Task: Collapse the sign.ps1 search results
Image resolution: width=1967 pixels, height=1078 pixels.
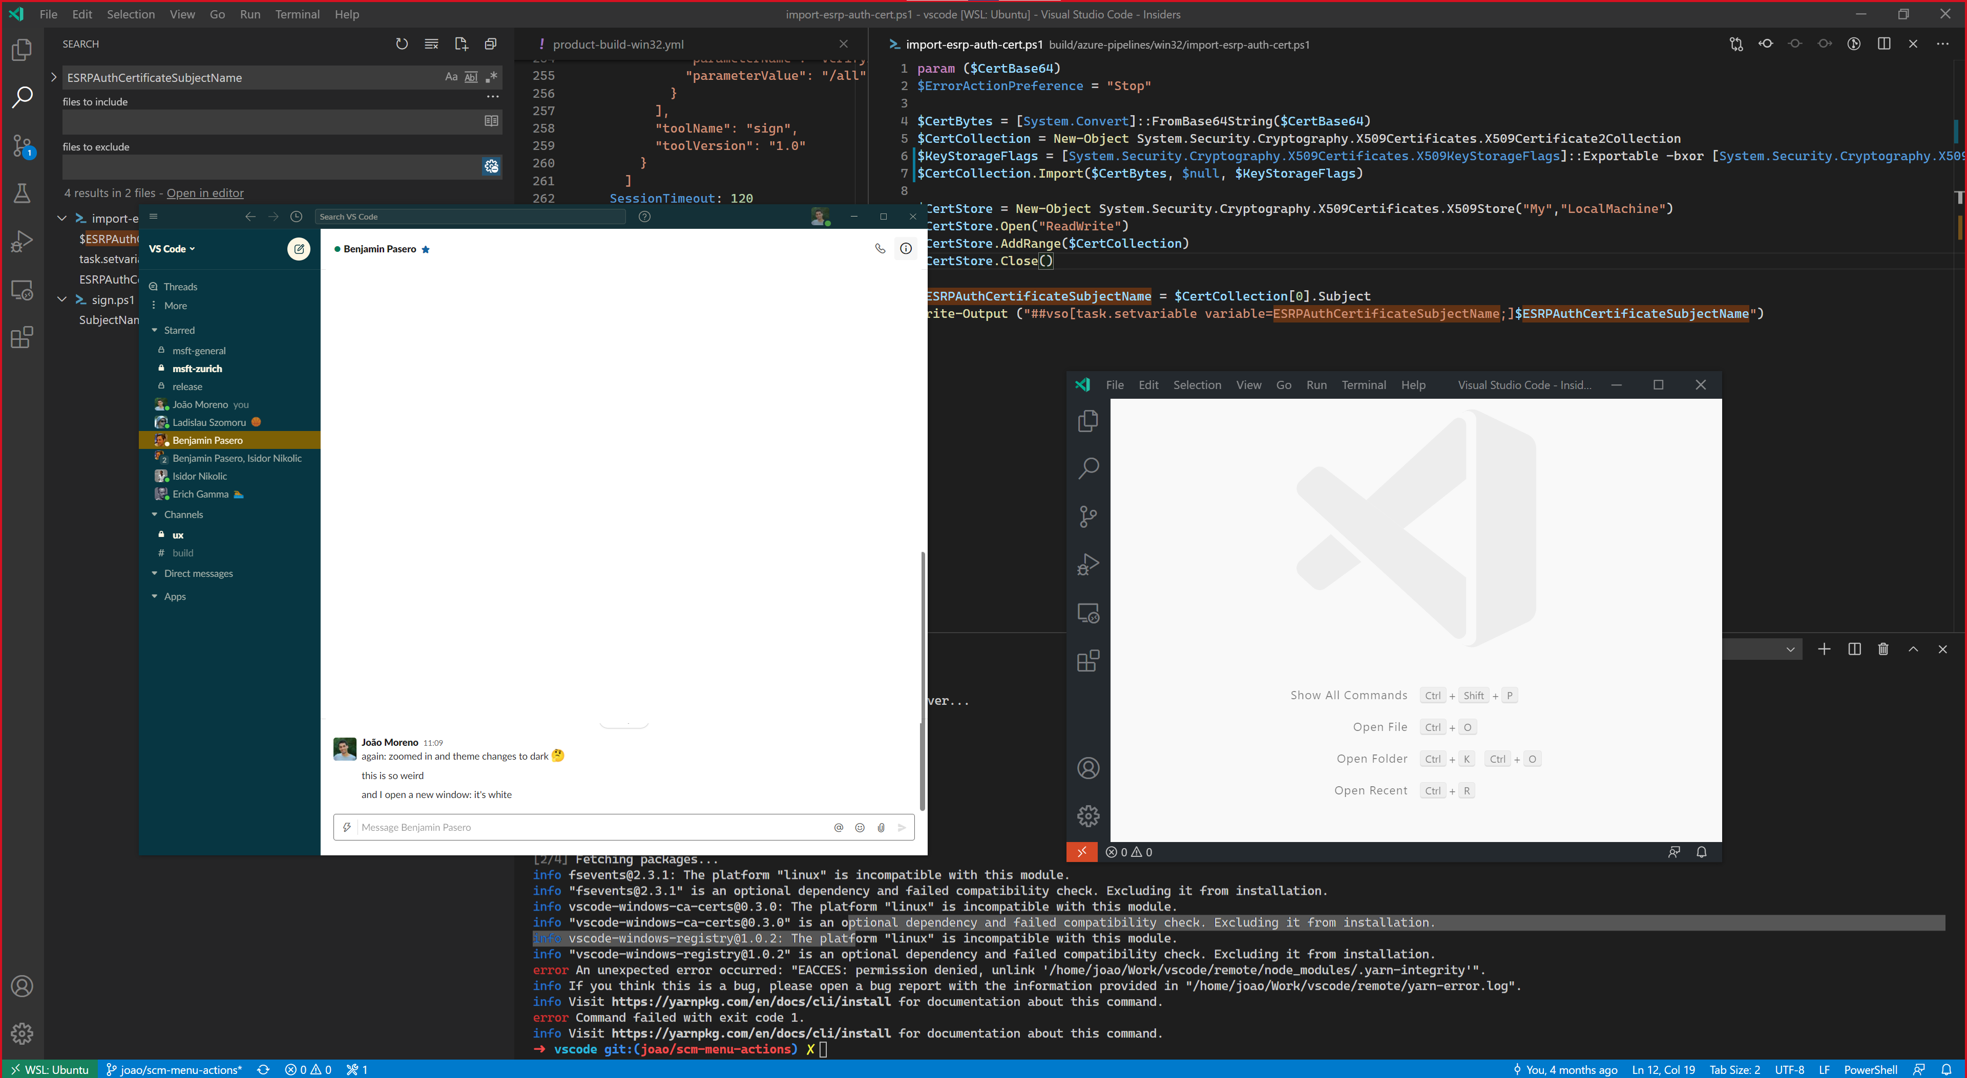Action: (x=62, y=299)
